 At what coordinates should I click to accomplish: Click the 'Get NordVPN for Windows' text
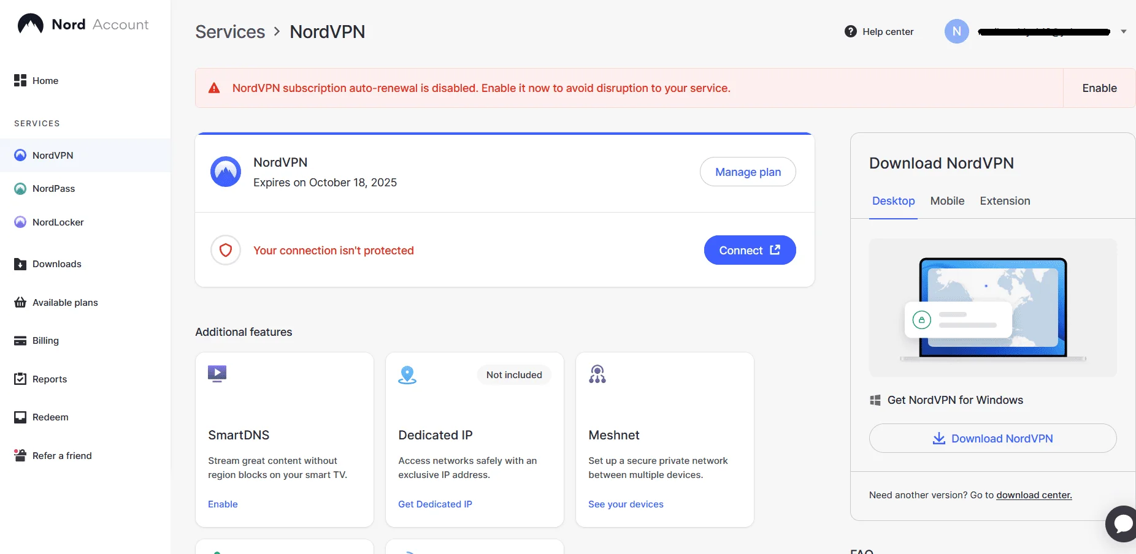tap(955, 400)
